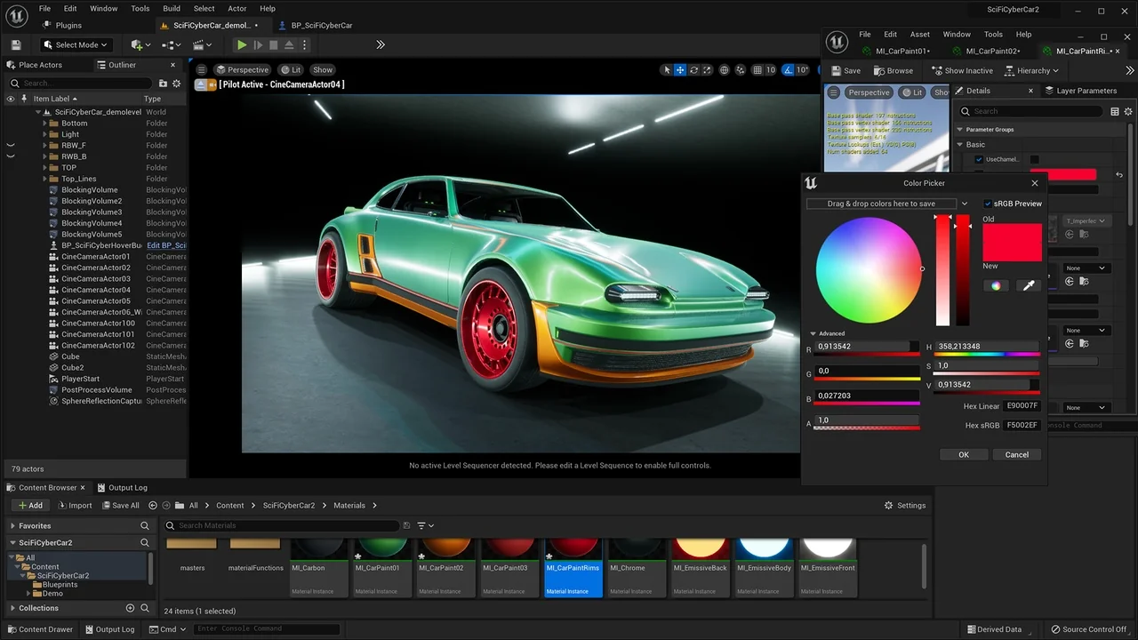Collapse the SciFiCyberCar_demolevel tree item
Image resolution: width=1138 pixels, height=640 pixels.
coord(38,111)
